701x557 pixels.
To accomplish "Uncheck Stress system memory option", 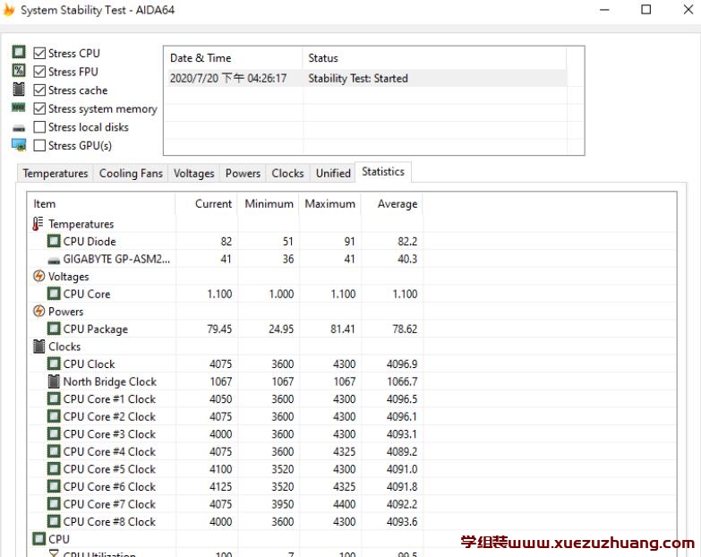I will (39, 108).
